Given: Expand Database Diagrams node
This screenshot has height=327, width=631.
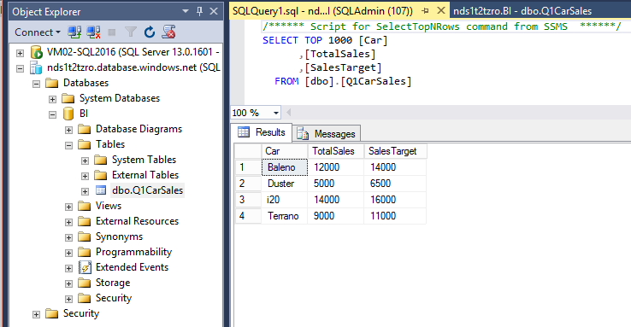Looking at the screenshot, I should (x=68, y=130).
